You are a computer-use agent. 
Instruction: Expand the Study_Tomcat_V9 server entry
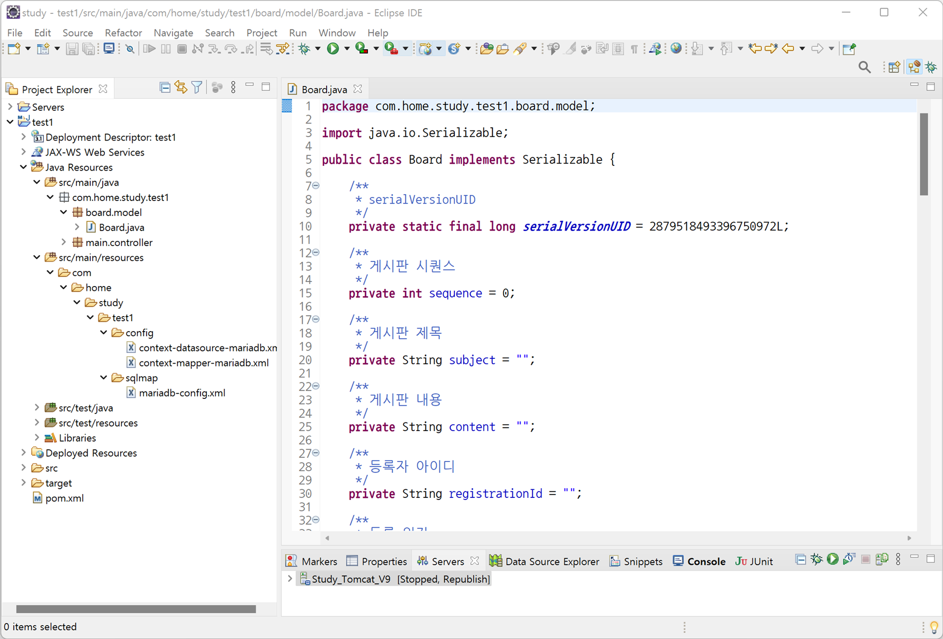[290, 579]
